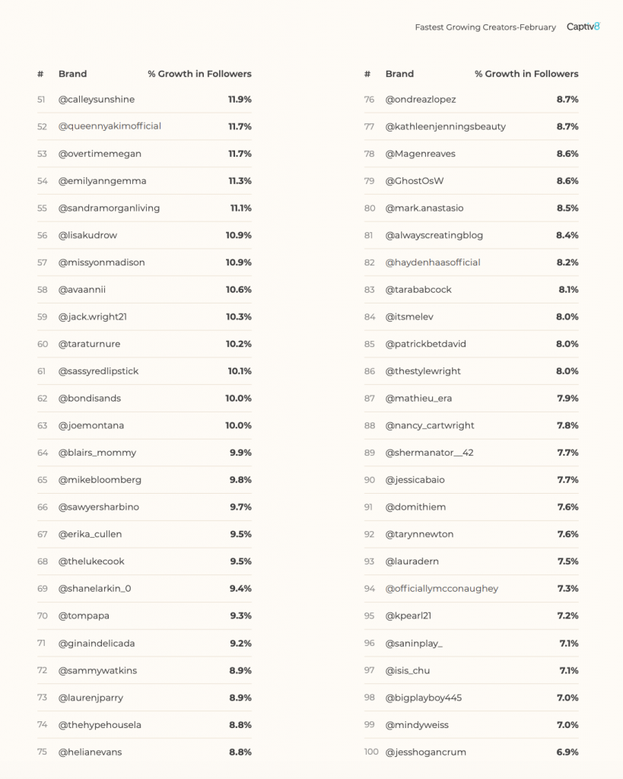
Task: Click the left Brand column header
Action: [x=72, y=74]
